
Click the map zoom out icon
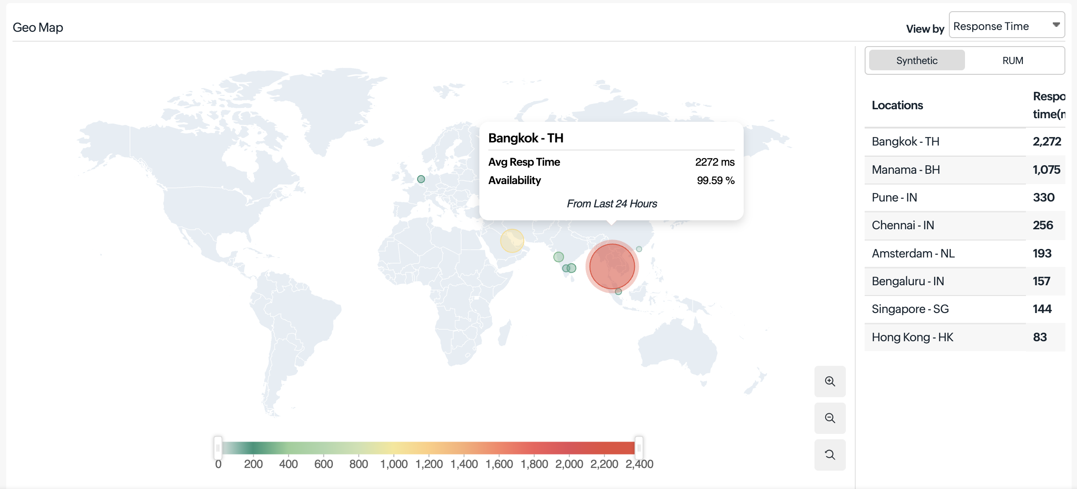point(830,418)
